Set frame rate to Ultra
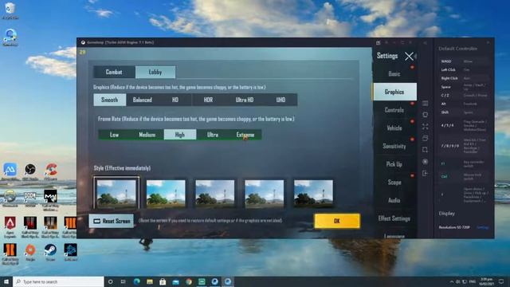510x287 pixels. [x=213, y=135]
